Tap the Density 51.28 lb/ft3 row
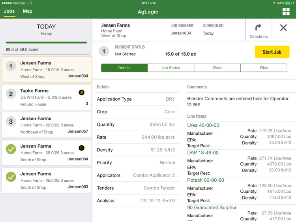 click(x=137, y=150)
